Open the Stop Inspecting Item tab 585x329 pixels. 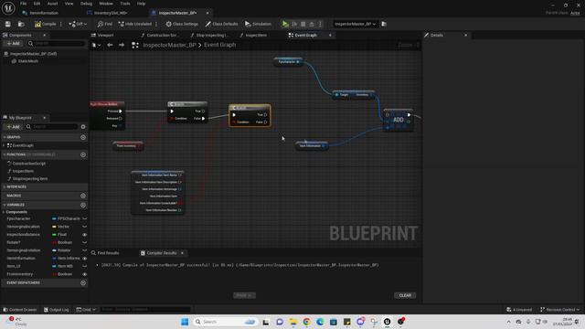coord(210,35)
